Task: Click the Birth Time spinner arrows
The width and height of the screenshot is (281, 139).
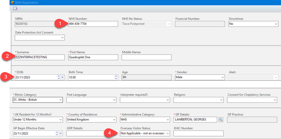Action: (x=116, y=77)
